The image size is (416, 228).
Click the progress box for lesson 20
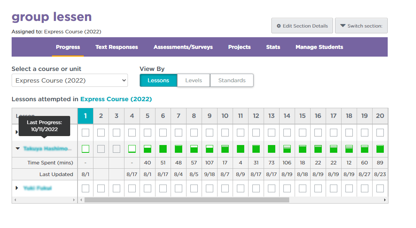tap(380, 149)
